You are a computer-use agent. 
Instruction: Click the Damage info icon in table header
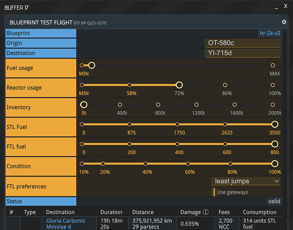(x=206, y=212)
